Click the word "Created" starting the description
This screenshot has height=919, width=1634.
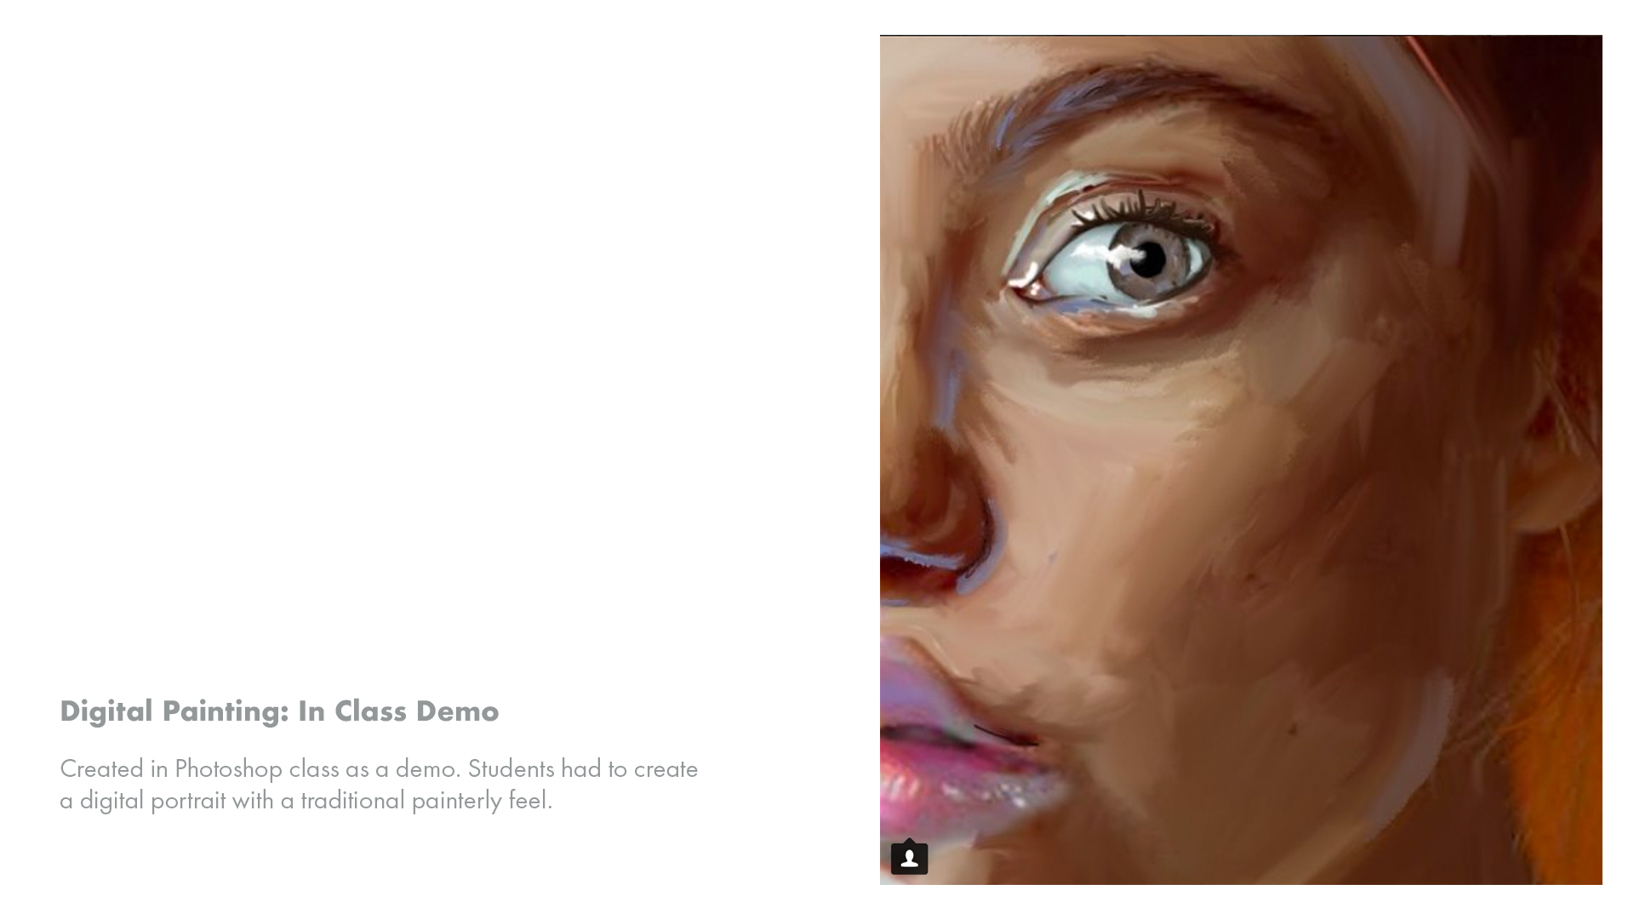(x=101, y=768)
